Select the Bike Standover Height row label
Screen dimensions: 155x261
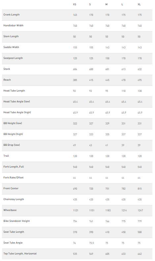pyautogui.click(x=17, y=221)
